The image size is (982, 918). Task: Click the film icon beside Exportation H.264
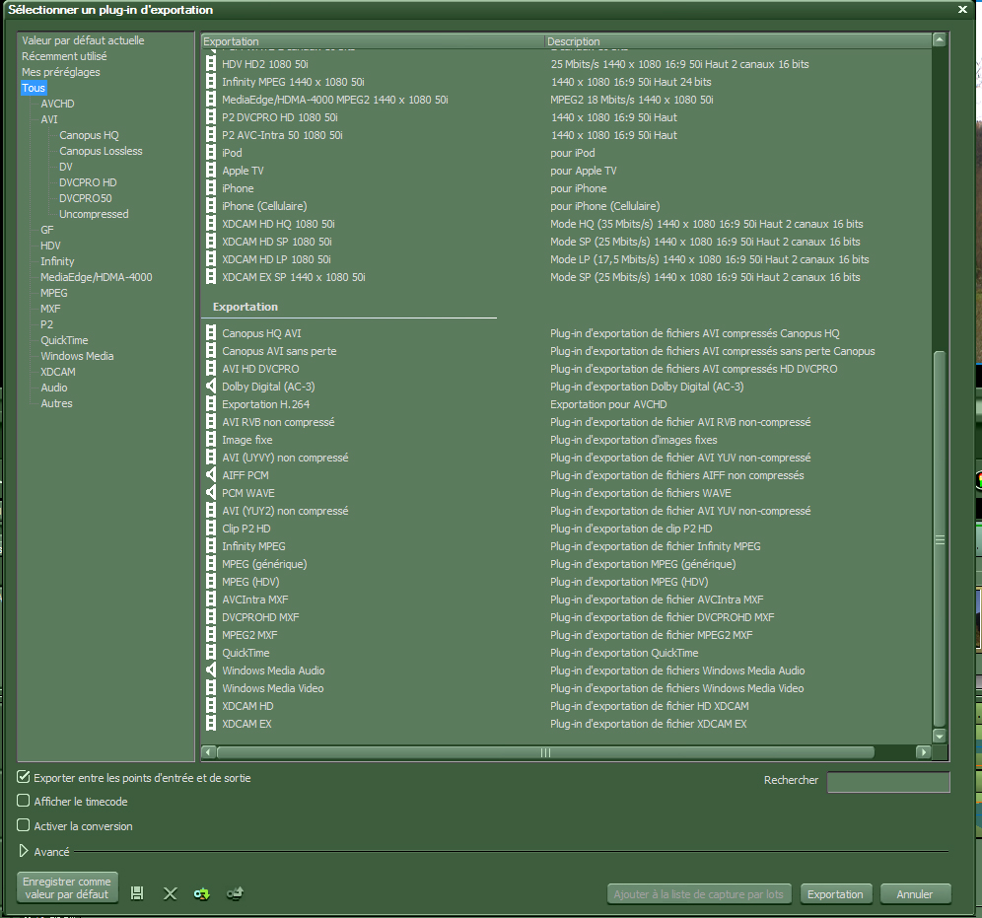tap(211, 404)
